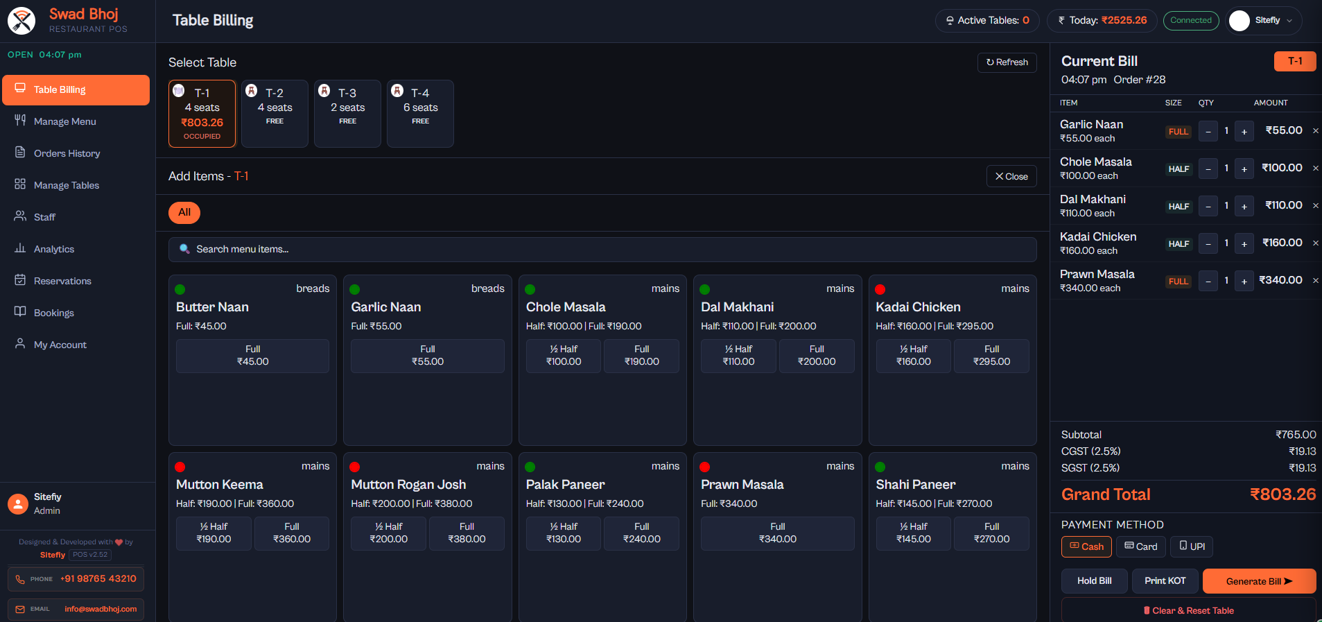Remove Garlic Naan from current bill
The width and height of the screenshot is (1322, 622).
tap(1315, 131)
